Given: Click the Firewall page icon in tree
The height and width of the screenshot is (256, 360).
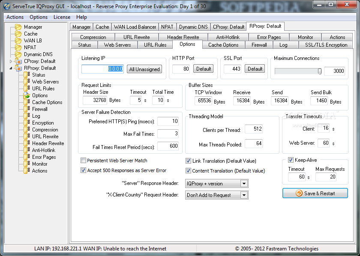Looking at the screenshot, I should click(x=27, y=109).
